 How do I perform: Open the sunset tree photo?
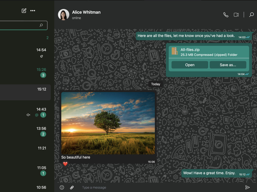[x=108, y=123]
